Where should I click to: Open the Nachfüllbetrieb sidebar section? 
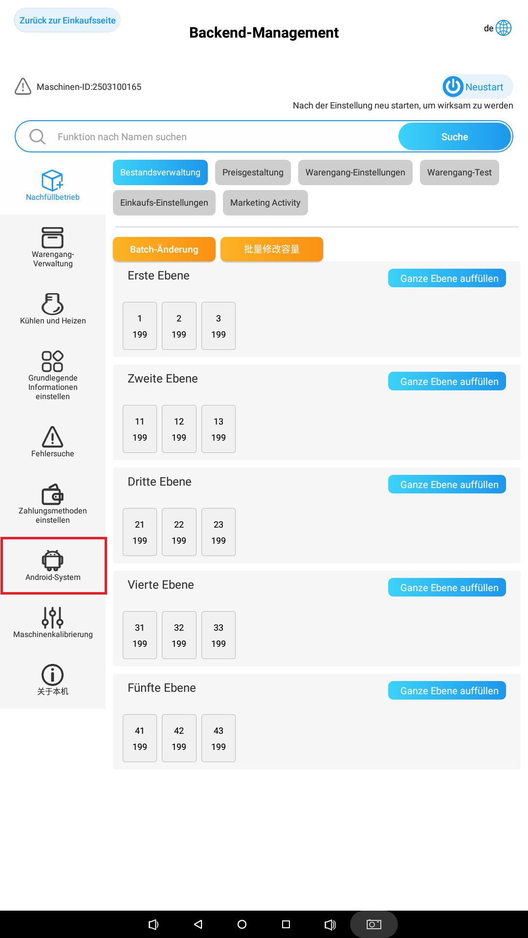click(x=52, y=186)
